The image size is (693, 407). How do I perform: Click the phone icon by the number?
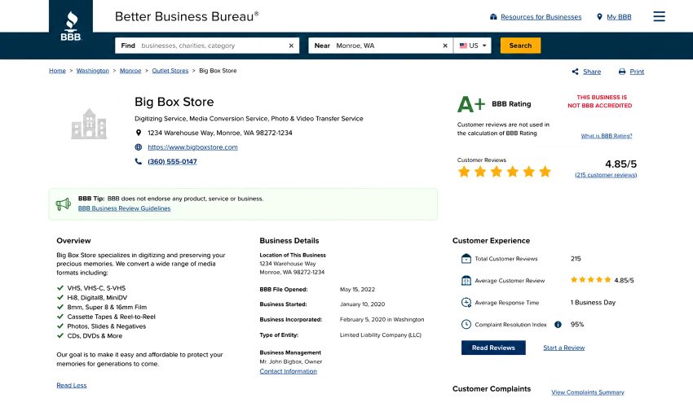pos(139,161)
